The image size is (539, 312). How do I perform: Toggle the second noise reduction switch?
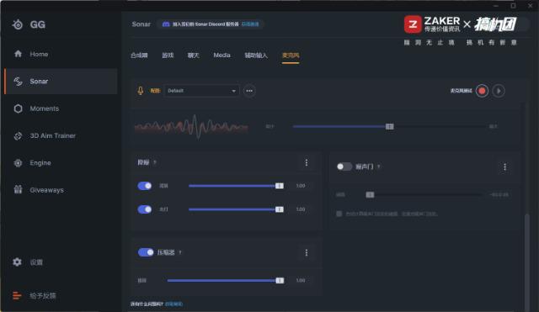[145, 209]
